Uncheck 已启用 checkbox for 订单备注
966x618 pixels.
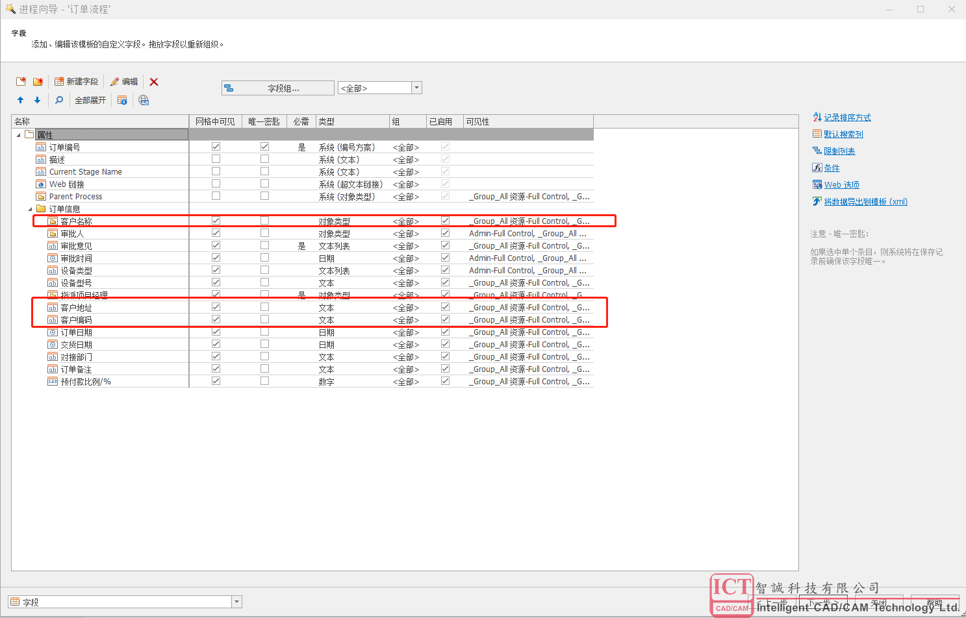445,369
